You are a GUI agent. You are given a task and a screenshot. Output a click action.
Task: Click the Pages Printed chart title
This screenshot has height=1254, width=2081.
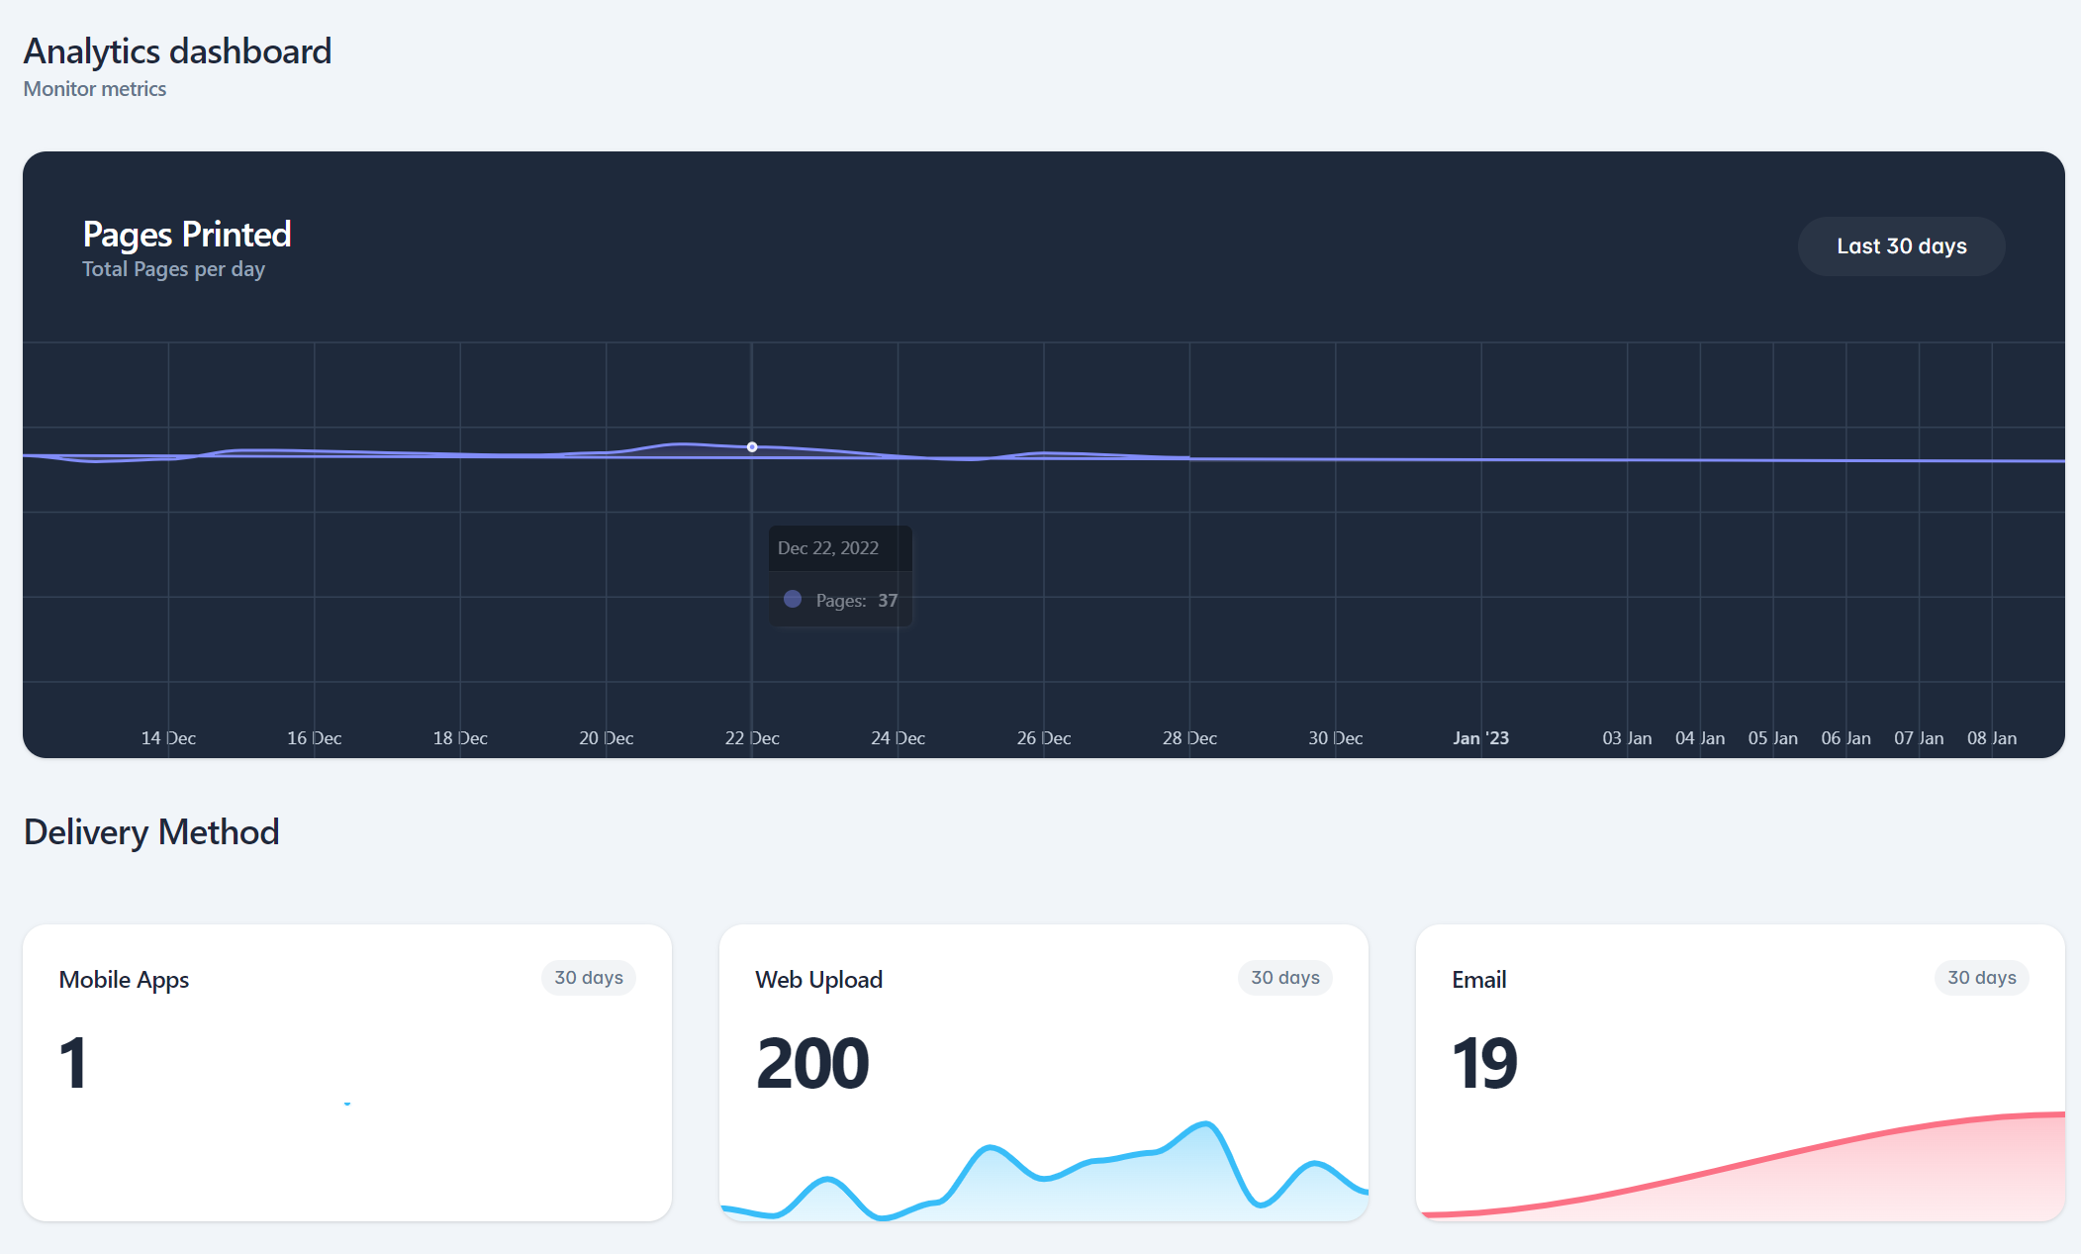187,235
